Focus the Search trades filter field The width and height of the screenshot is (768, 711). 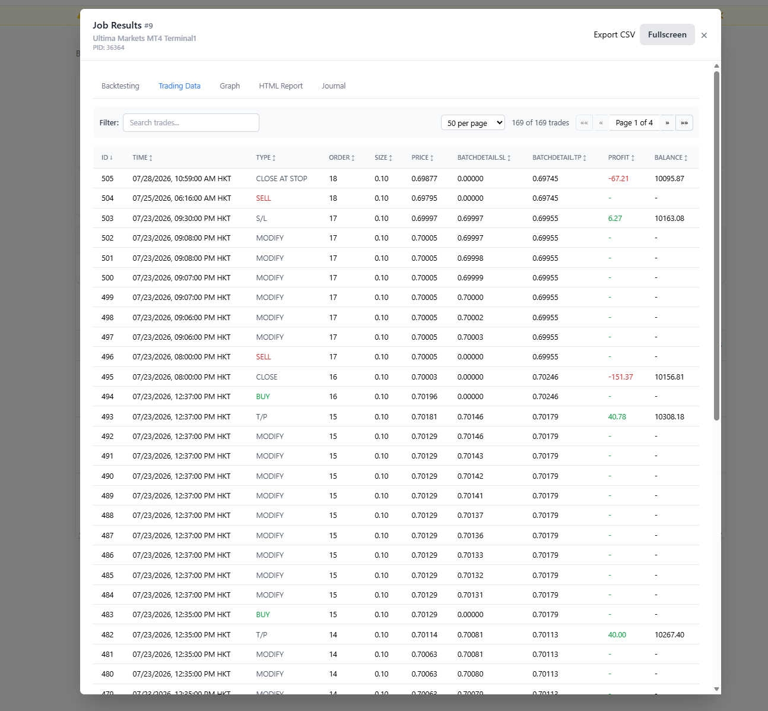[x=191, y=123]
